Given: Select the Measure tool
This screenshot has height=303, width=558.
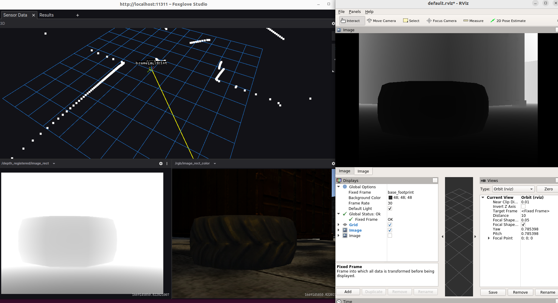Looking at the screenshot, I should [473, 20].
